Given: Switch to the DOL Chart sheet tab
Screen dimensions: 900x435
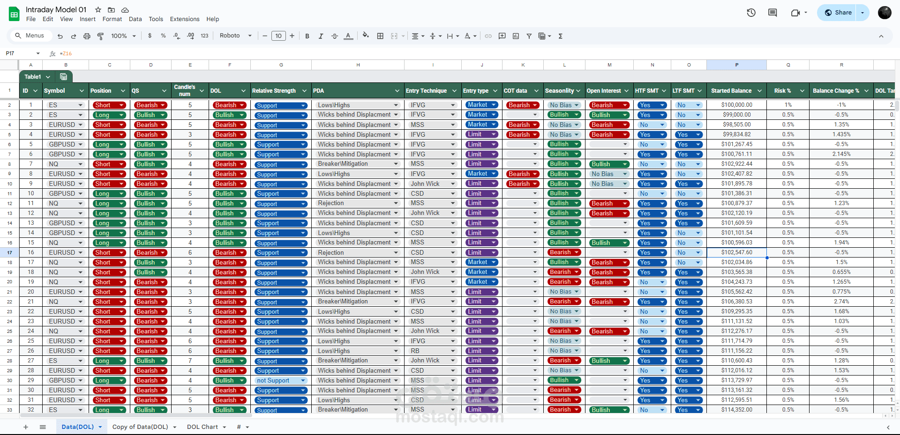Looking at the screenshot, I should (202, 427).
